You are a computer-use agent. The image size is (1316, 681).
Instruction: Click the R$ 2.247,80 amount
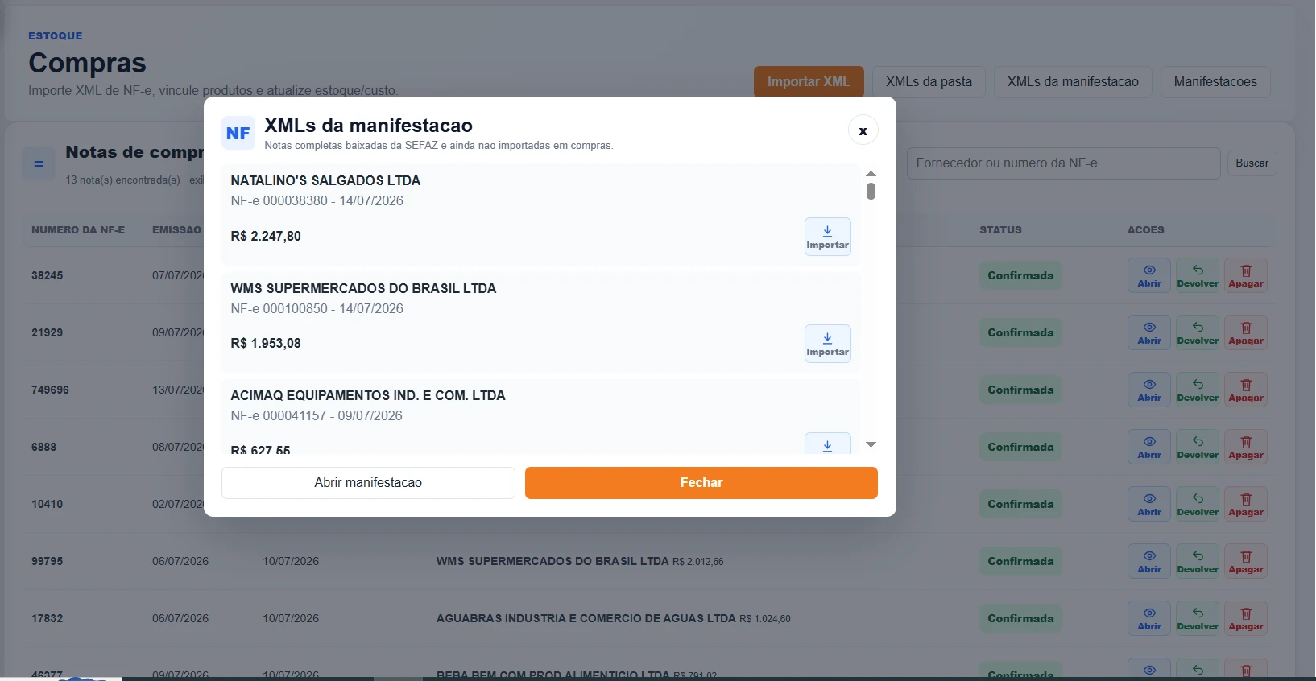266,237
